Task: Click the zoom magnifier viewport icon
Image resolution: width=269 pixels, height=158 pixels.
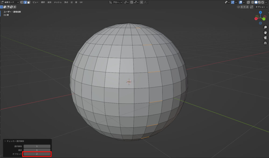Action: (265, 27)
